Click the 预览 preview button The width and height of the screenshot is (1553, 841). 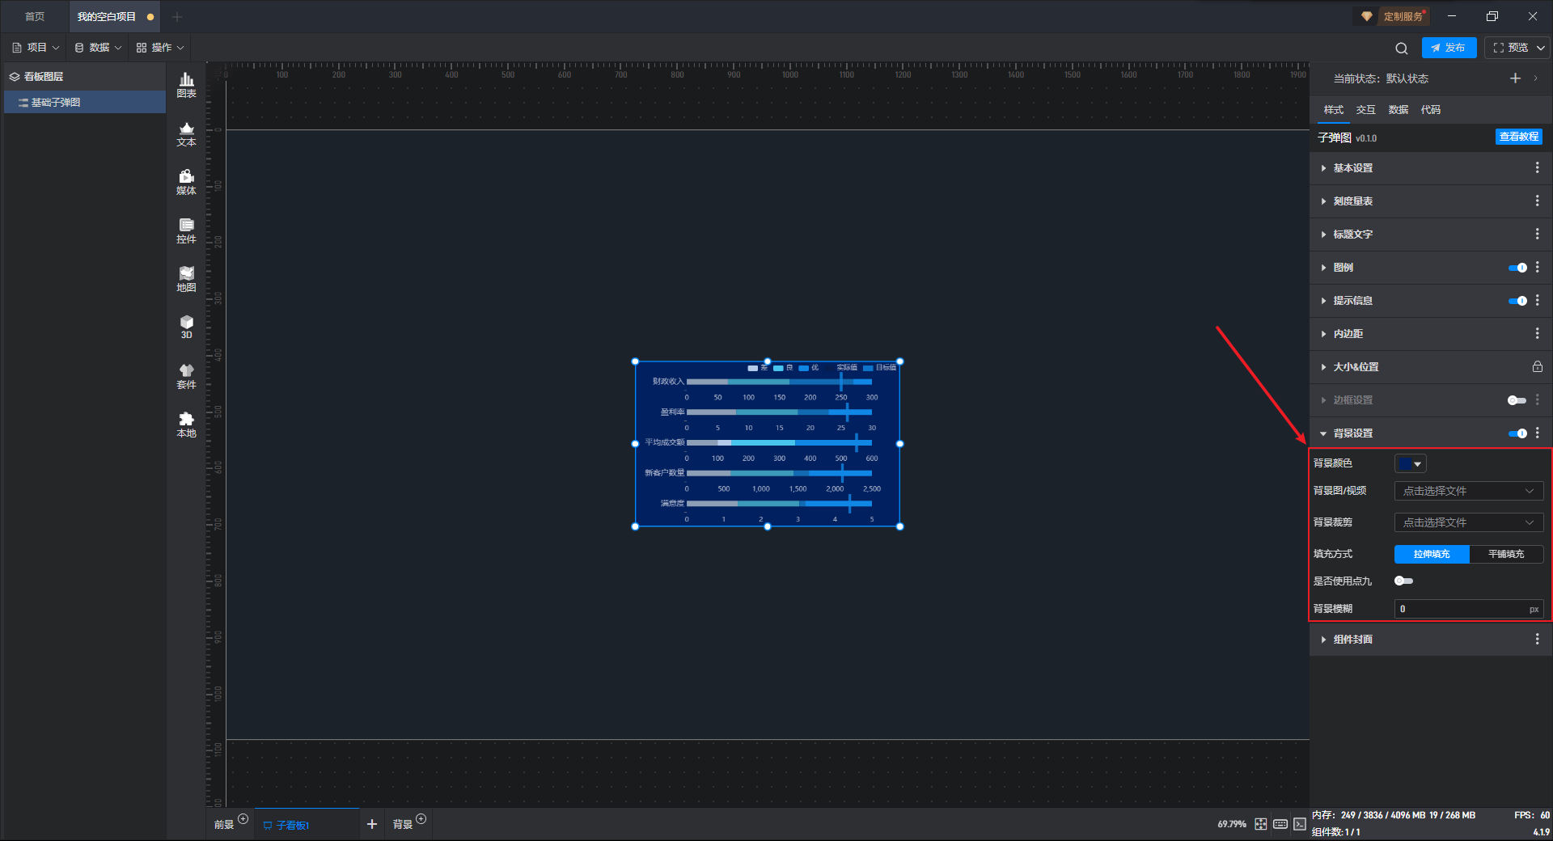[1510, 48]
